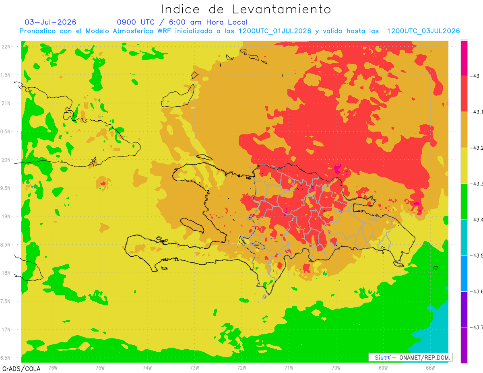Click the '68W' longitude label

pyautogui.click(x=430, y=367)
